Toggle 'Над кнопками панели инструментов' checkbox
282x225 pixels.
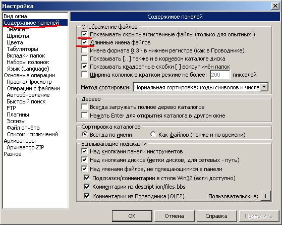point(84,151)
